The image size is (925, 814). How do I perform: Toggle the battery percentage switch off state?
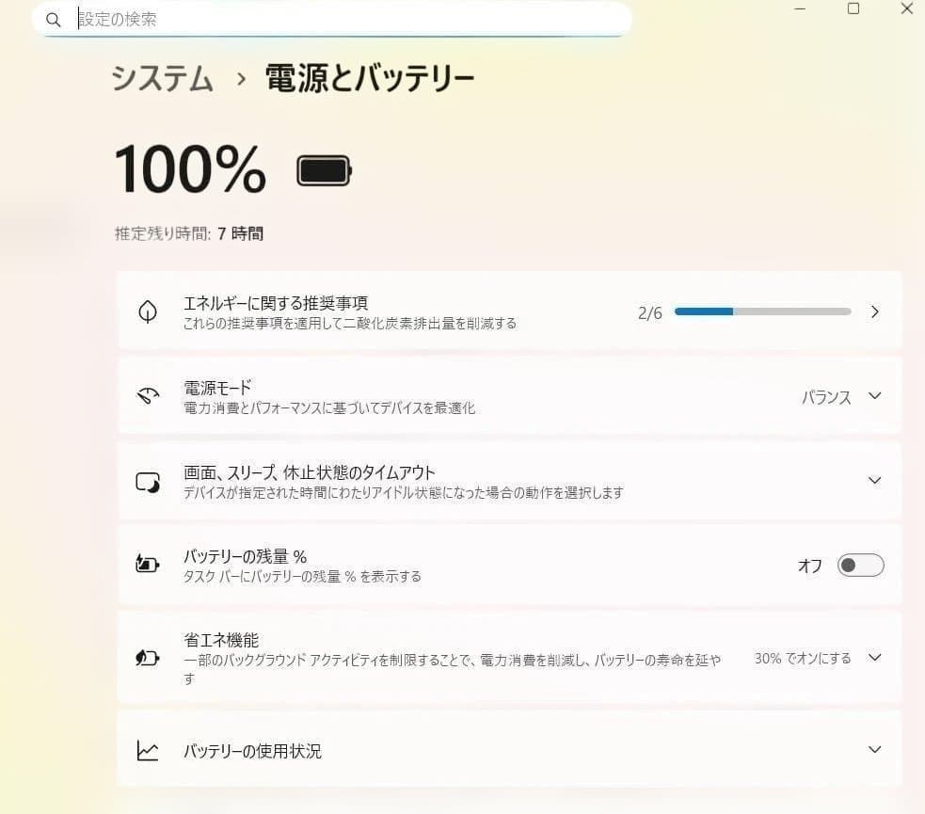860,565
